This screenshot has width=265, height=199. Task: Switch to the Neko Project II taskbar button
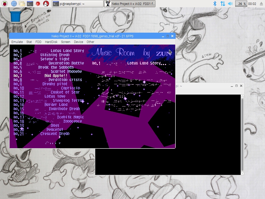point(130,4)
